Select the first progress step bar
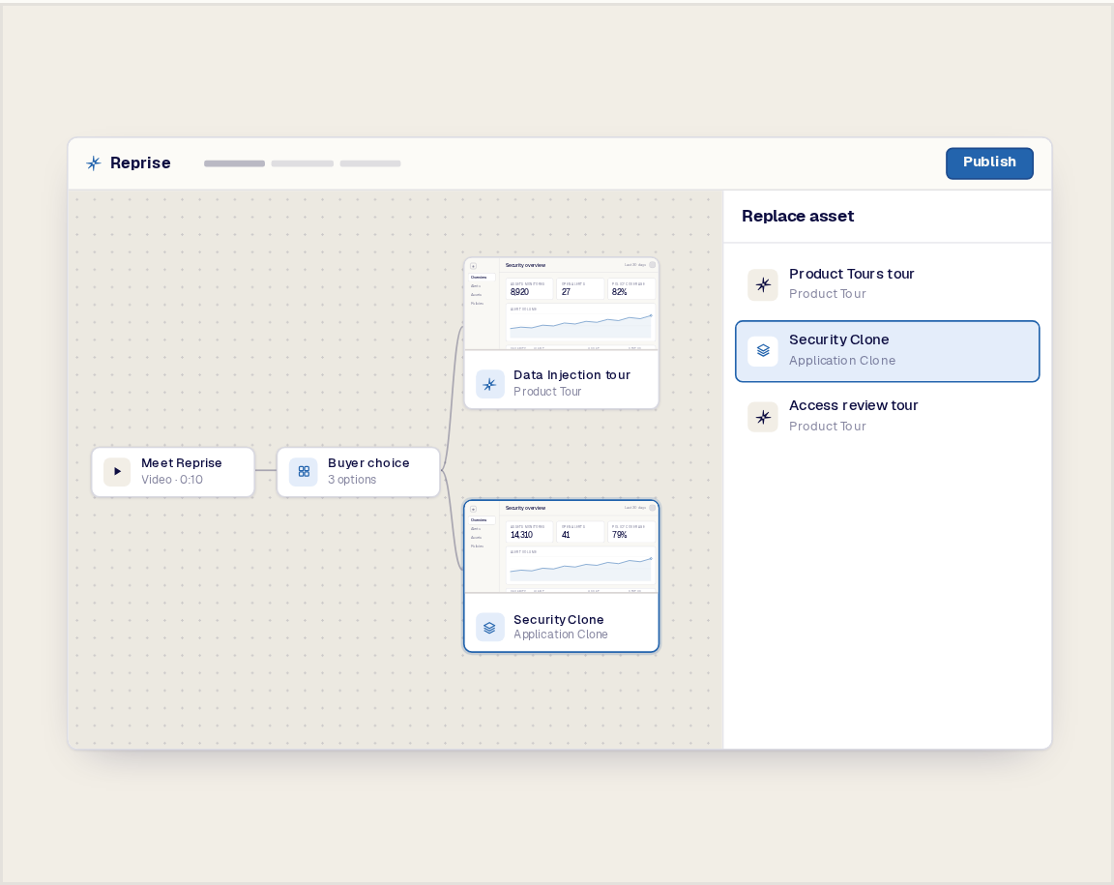This screenshot has height=885, width=1114. coord(234,163)
